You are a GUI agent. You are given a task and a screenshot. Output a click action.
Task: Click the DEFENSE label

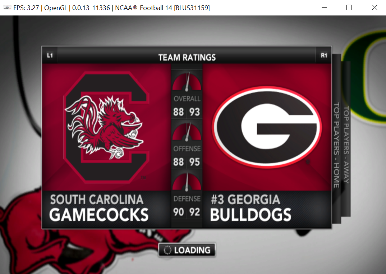pyautogui.click(x=187, y=199)
